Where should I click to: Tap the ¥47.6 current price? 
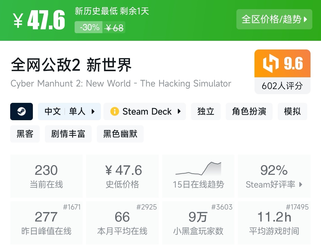pyautogui.click(x=39, y=20)
